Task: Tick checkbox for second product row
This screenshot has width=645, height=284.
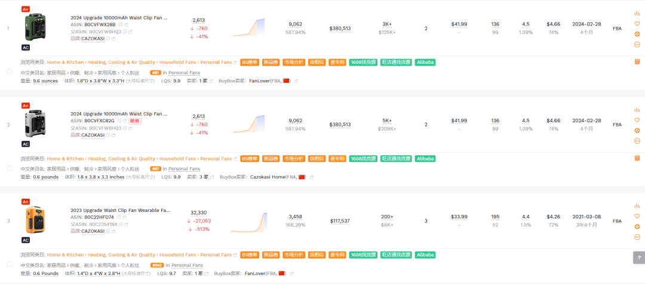Action: point(10,168)
